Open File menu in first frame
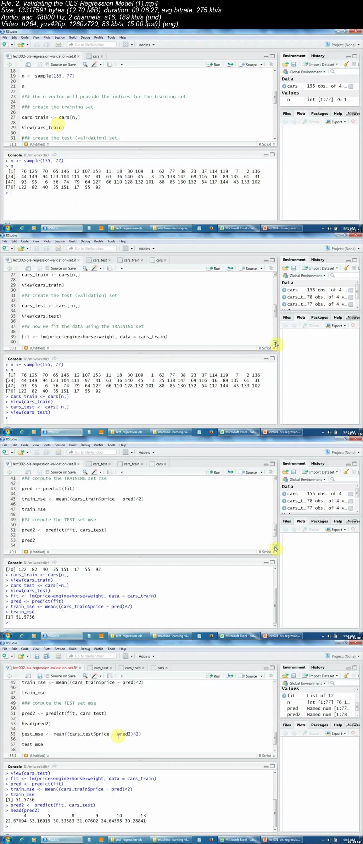 tap(5, 38)
